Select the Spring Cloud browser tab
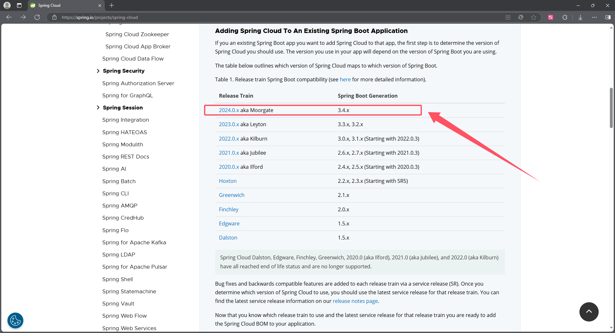The height and width of the screenshot is (333, 615). tap(66, 5)
